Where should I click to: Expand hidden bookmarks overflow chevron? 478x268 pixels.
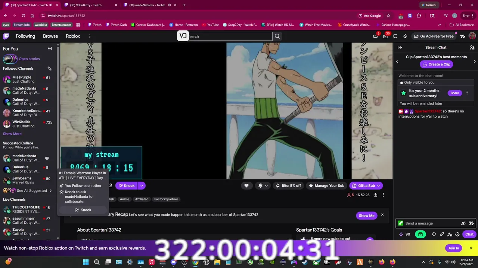[440, 25]
